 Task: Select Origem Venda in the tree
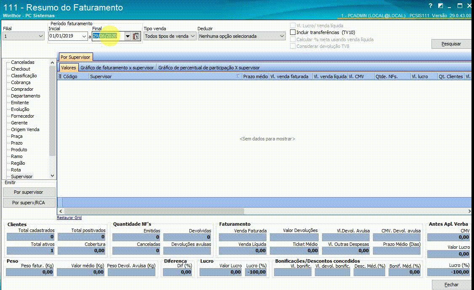(25, 129)
